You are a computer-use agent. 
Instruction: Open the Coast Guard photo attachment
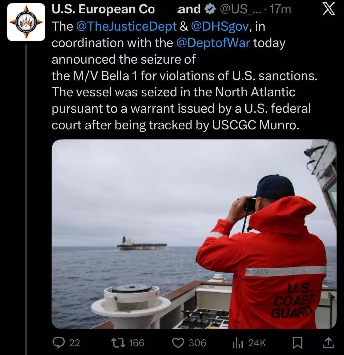(x=194, y=234)
